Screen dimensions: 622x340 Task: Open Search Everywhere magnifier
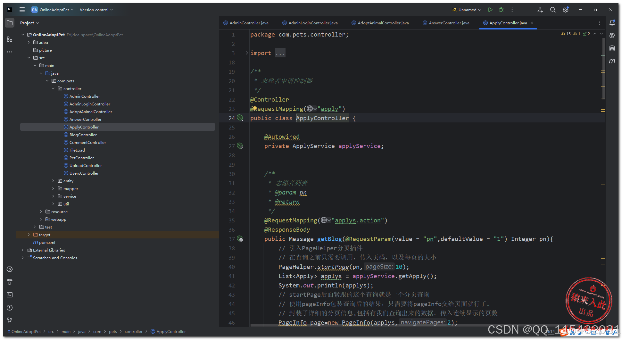point(553,10)
